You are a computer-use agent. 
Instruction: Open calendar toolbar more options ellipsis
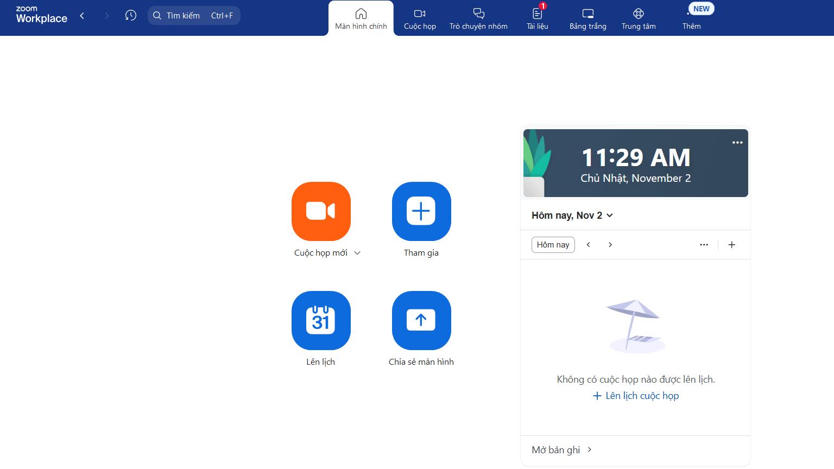point(704,245)
